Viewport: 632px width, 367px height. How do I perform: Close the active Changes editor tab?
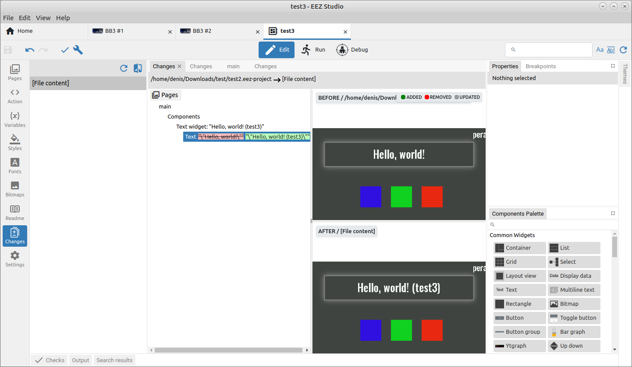pyautogui.click(x=179, y=66)
